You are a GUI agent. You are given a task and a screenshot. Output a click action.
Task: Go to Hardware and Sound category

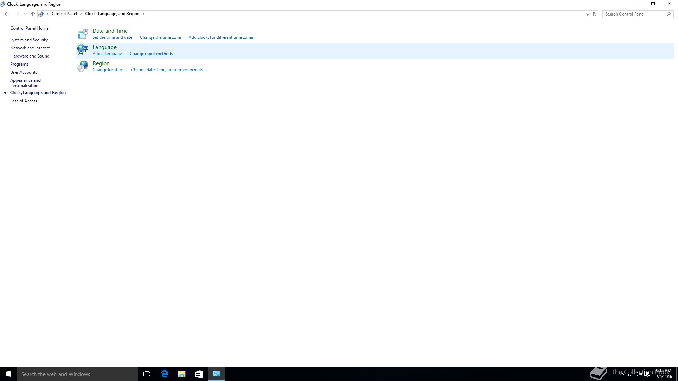click(x=30, y=56)
